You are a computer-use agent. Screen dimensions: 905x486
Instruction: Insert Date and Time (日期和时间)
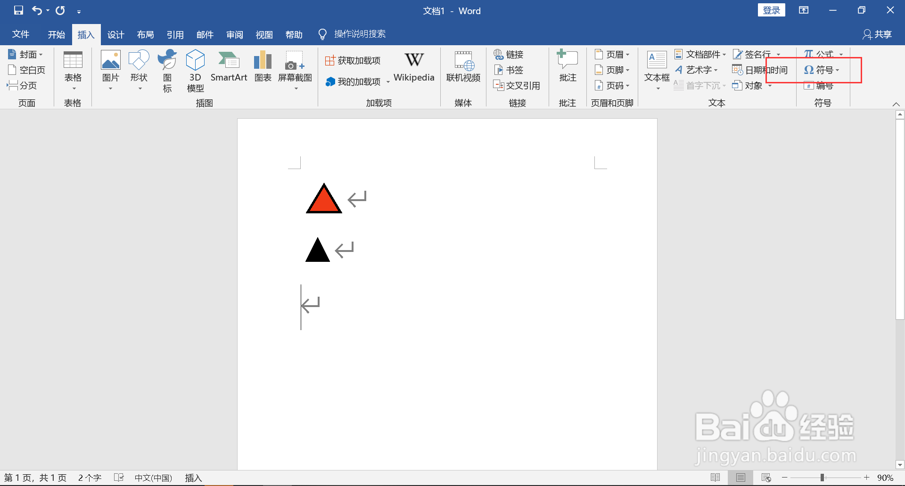[760, 70]
